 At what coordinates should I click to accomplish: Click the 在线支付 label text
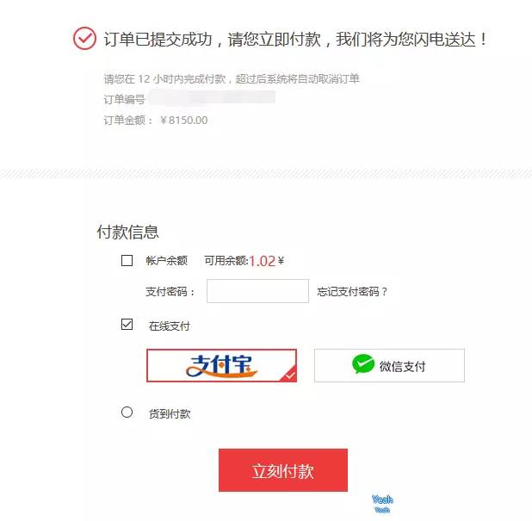click(169, 326)
